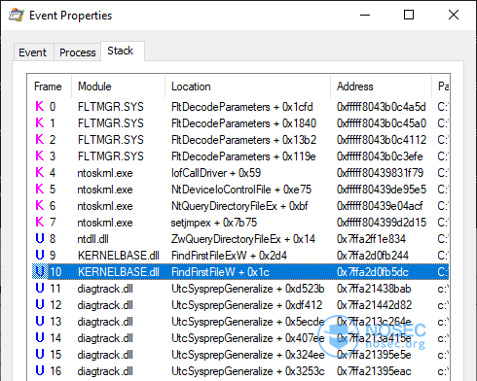Select UtcSysprepGeneralize + 0xdf412 location
The width and height of the screenshot is (477, 381).
(247, 305)
